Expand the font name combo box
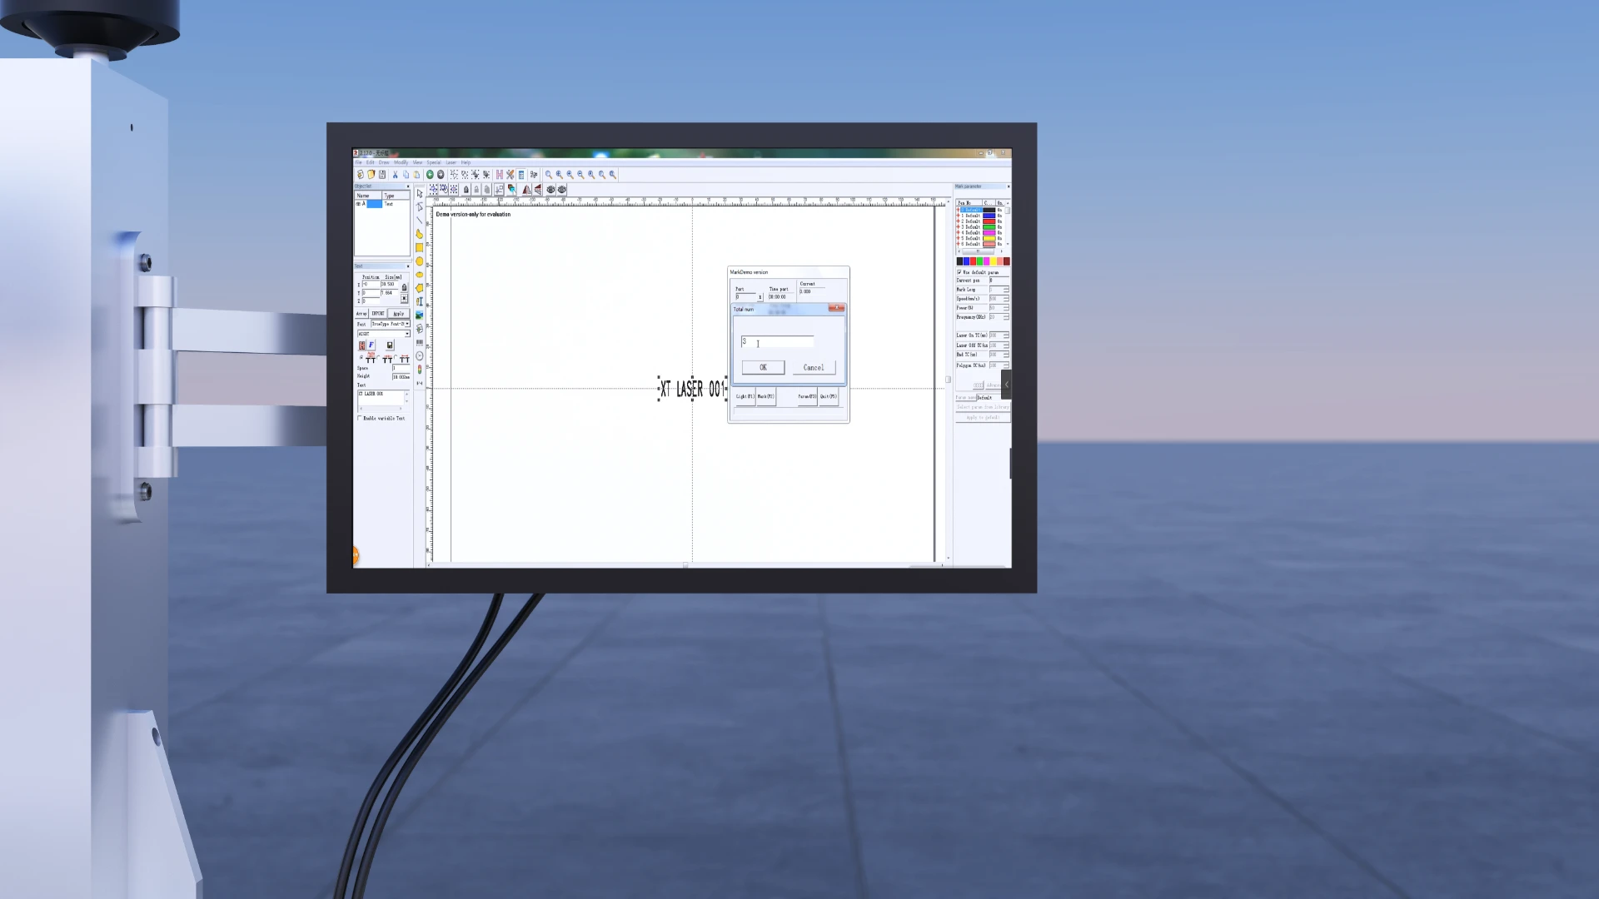The width and height of the screenshot is (1599, 899). click(406, 334)
